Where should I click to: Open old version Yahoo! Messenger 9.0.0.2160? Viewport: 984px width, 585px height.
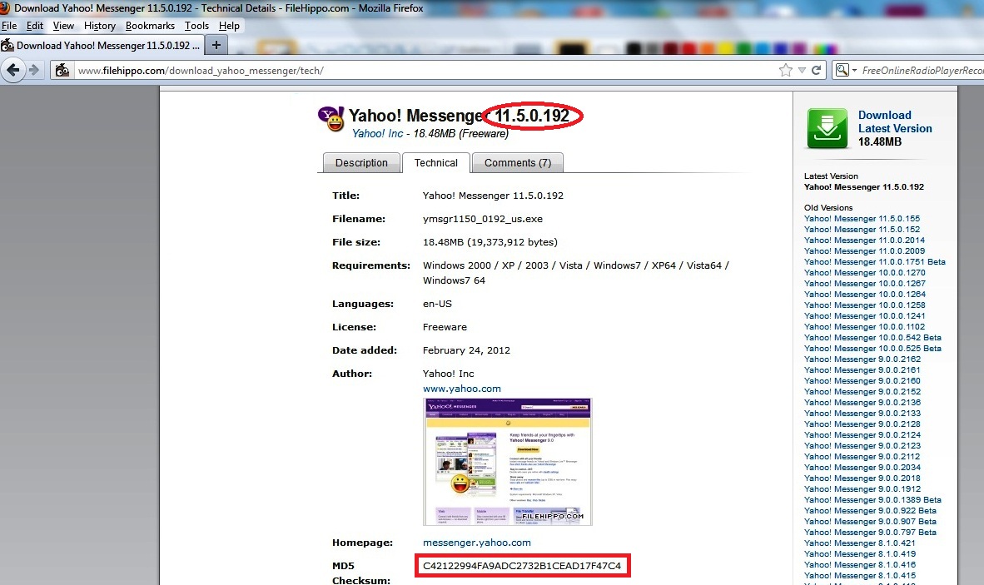862,380
